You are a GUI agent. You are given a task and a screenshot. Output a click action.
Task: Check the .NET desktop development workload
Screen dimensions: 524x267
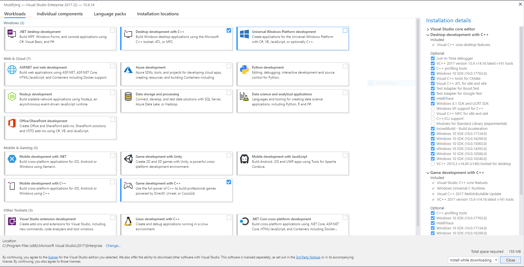[x=113, y=30]
